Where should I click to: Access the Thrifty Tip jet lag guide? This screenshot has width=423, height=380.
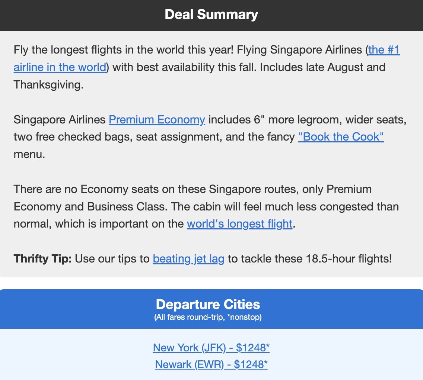point(188,258)
